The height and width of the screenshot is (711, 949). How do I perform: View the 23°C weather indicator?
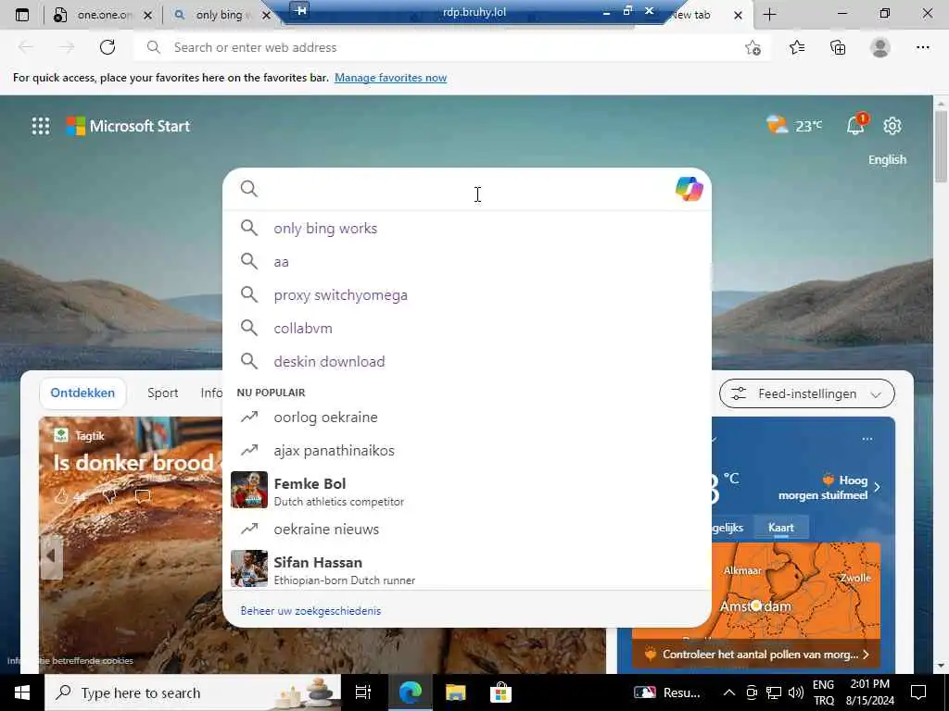click(793, 125)
